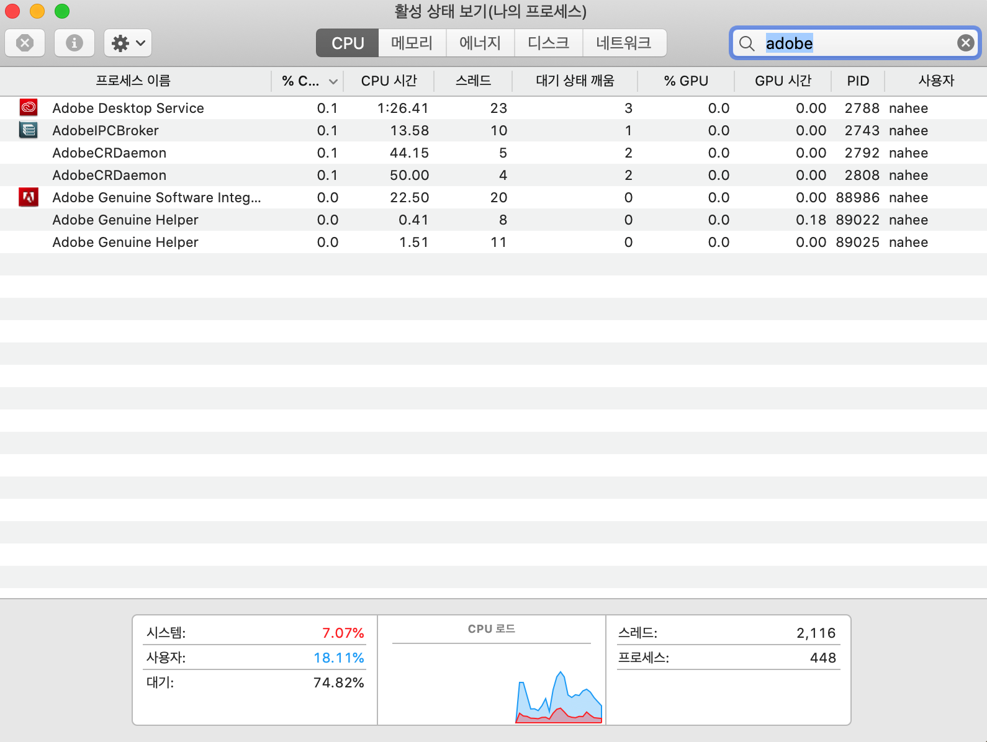Screen dimensions: 987x742
Task: Sort by % GPU column header
Action: pyautogui.click(x=686, y=81)
